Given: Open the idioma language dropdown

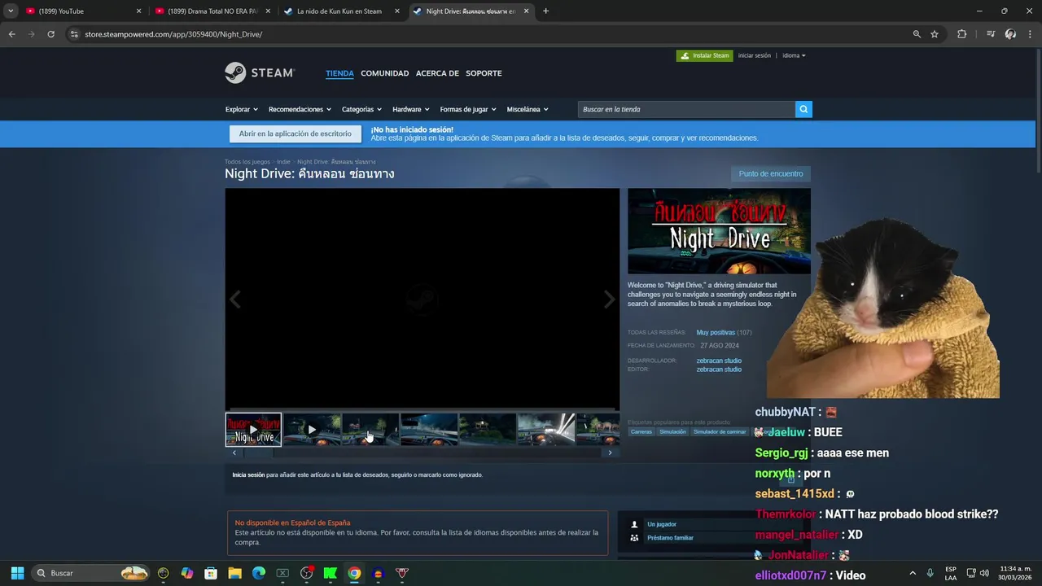Looking at the screenshot, I should [794, 55].
